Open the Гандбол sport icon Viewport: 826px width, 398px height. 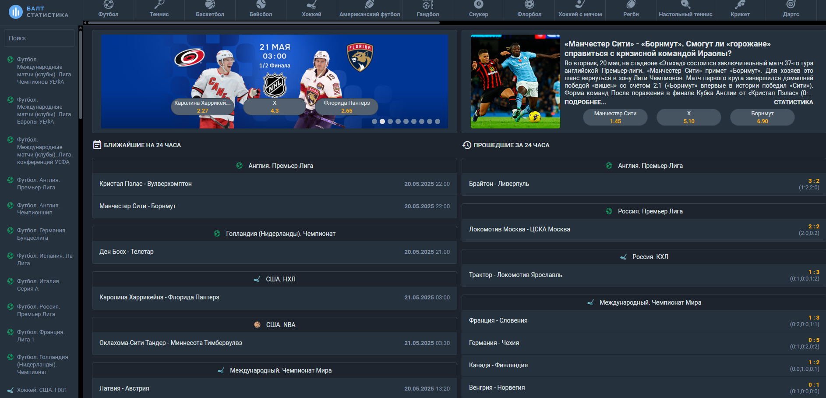tap(427, 5)
